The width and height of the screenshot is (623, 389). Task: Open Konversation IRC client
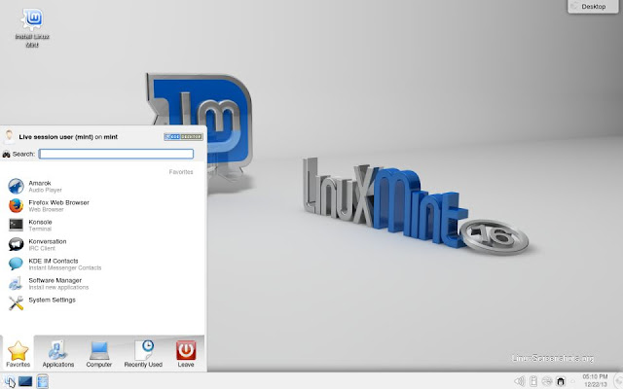pyautogui.click(x=100, y=244)
